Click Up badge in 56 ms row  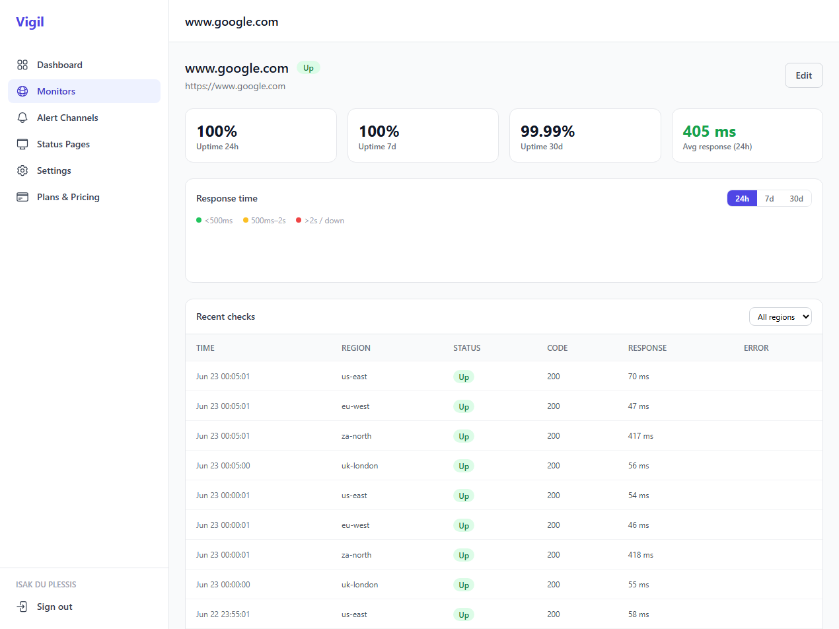pos(464,466)
